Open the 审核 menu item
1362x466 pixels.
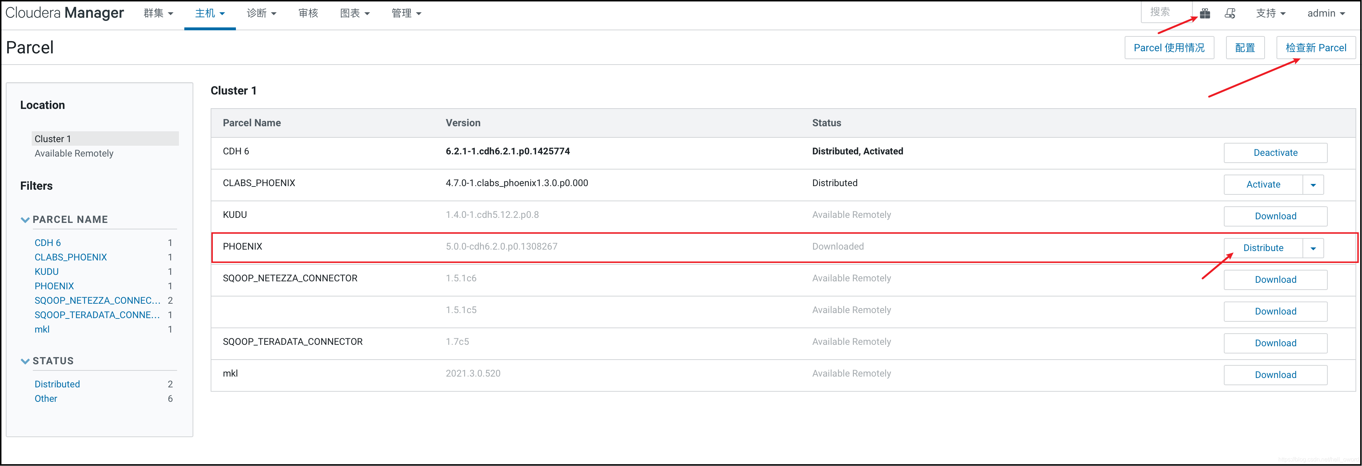[x=308, y=13]
